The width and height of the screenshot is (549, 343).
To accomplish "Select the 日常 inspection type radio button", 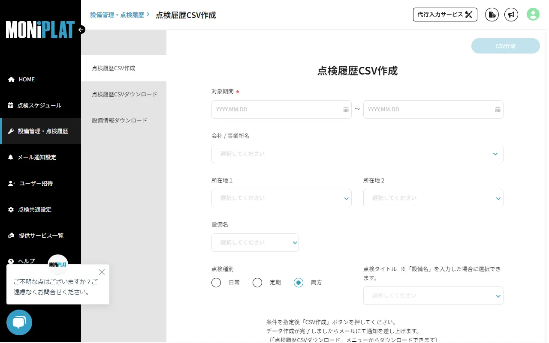I will (x=216, y=283).
